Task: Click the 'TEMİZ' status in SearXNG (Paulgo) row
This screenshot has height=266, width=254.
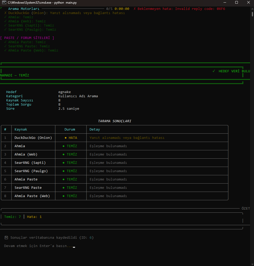Action: tap(72, 171)
